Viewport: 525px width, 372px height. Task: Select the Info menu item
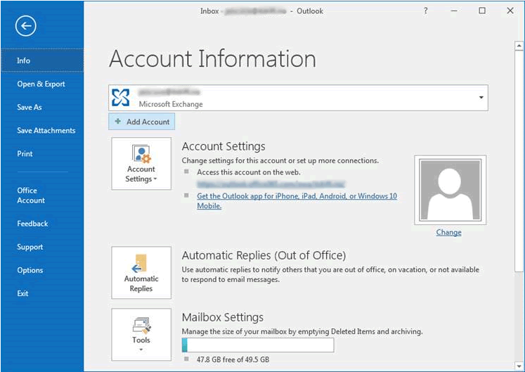point(43,60)
